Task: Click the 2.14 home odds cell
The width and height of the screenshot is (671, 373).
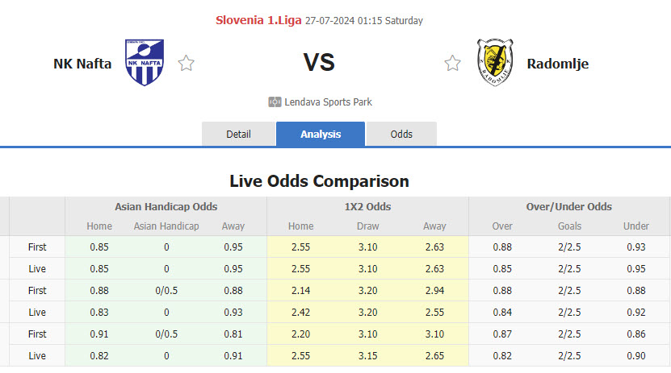Action: tap(301, 289)
